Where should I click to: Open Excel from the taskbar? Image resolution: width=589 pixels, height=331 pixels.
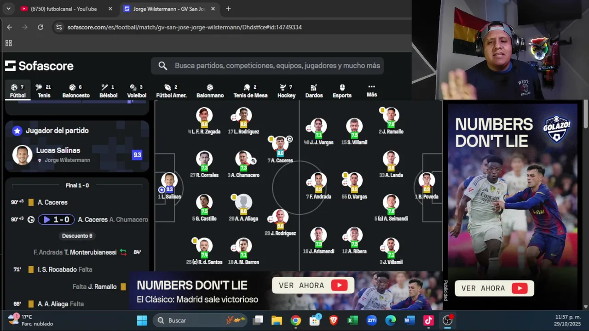352,320
